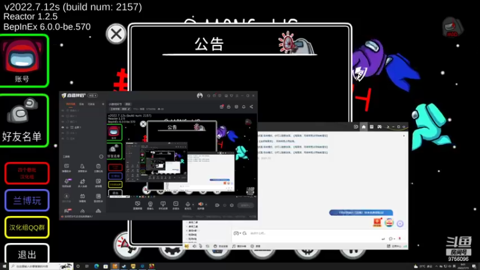Viewport: 480px width, 270px height.
Task: Toggle eye icon of the last source row
Action: pos(63,139)
